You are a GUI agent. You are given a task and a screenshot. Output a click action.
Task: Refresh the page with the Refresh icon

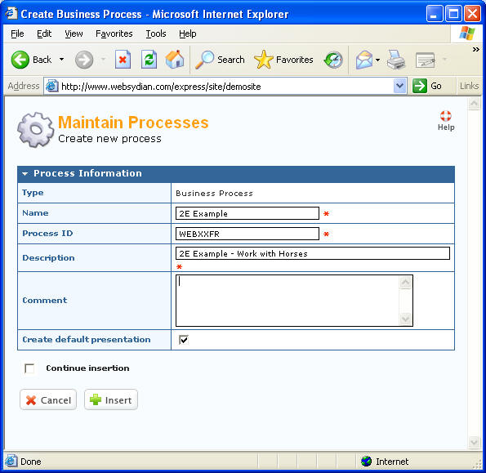(x=149, y=60)
